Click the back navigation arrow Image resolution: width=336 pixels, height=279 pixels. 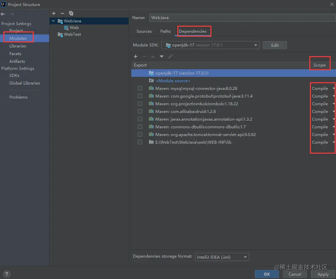coord(3,14)
